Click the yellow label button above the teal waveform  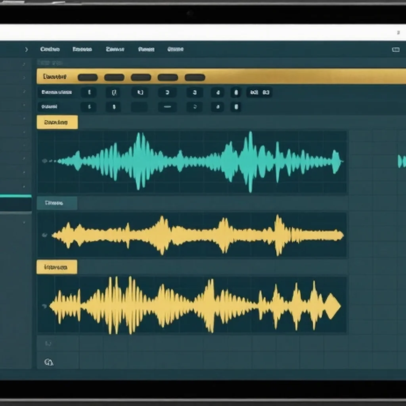coord(57,122)
